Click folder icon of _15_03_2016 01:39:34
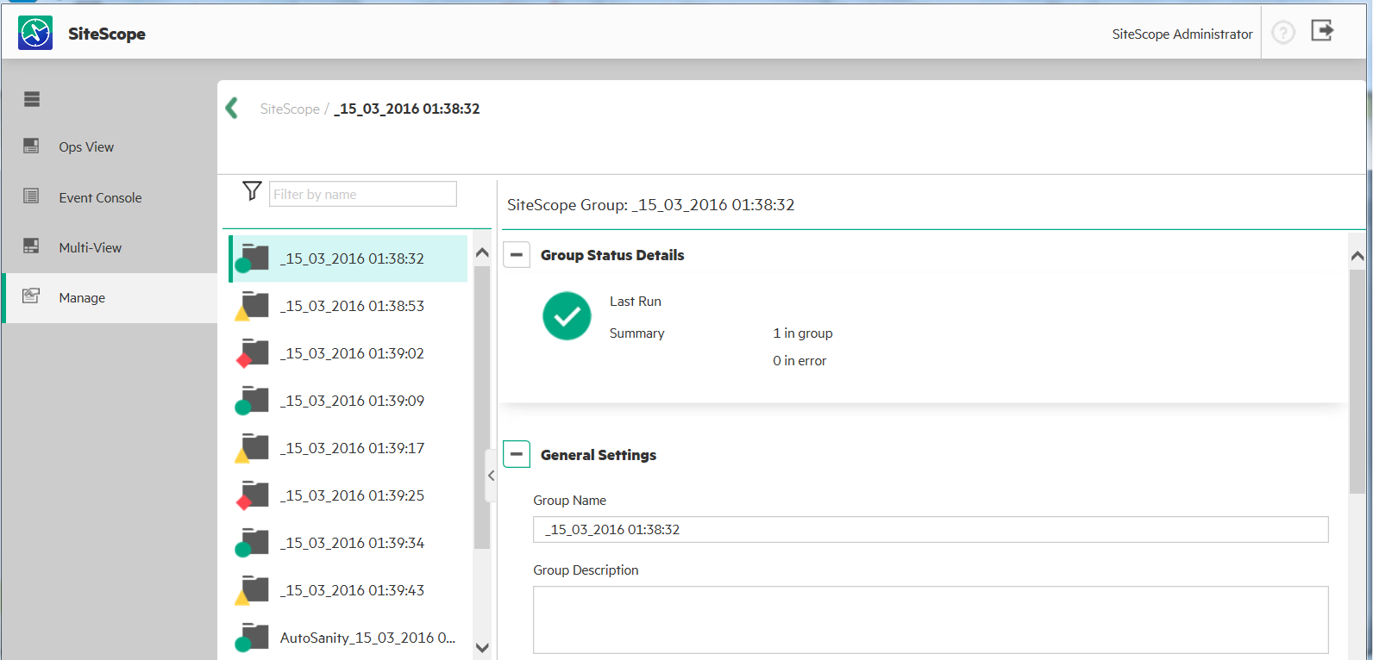 click(x=253, y=542)
